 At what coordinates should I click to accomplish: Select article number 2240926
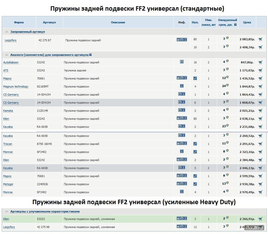43,184
